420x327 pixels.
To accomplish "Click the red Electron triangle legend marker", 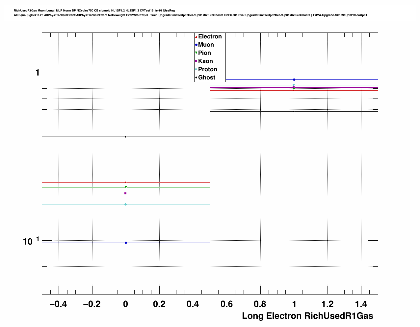I will coord(196,37).
